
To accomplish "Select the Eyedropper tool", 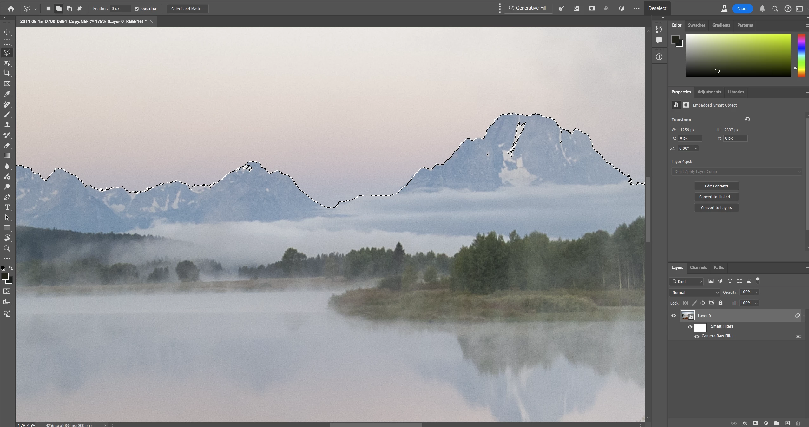I will coord(7,94).
